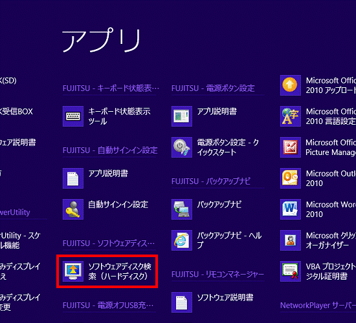Select group header FUJITSU - バックアップナビ
This screenshot has height=323, width=356.
[x=211, y=182]
